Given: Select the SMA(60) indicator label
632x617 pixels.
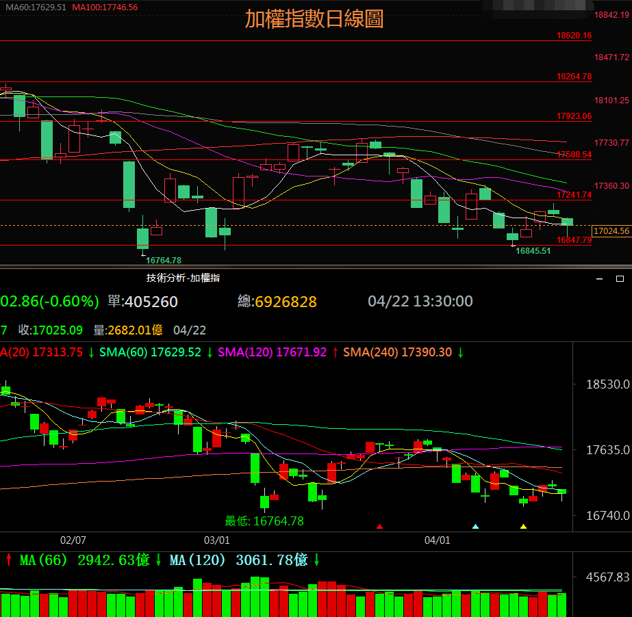Looking at the screenshot, I should (125, 352).
